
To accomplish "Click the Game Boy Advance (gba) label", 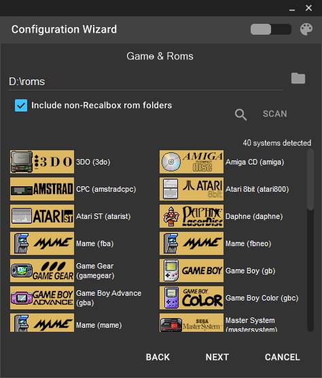I will tap(109, 298).
